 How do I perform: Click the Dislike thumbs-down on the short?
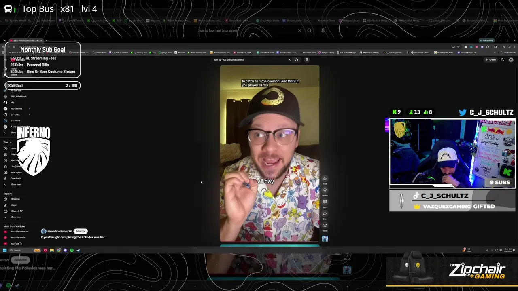point(325,190)
